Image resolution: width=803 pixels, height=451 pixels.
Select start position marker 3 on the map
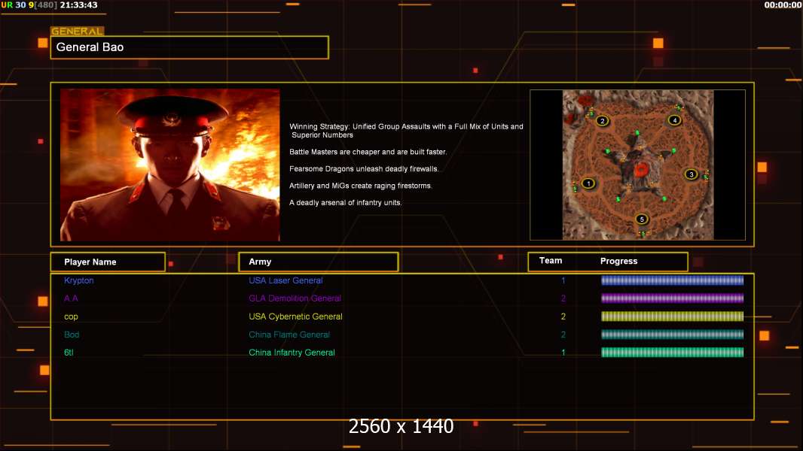click(691, 174)
